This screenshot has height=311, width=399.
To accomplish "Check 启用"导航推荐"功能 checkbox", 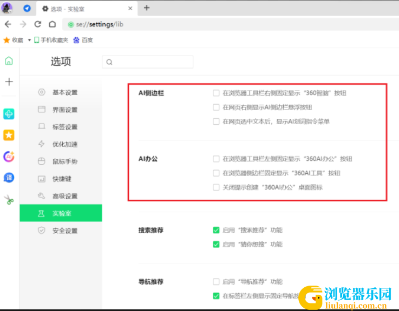I will pos(216,281).
